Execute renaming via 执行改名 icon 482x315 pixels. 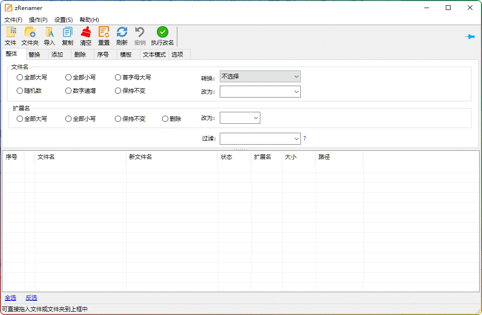(x=162, y=36)
